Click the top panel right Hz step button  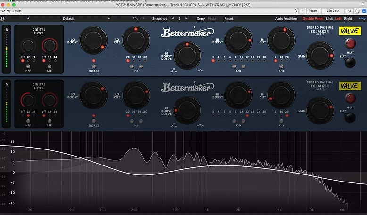[x=141, y=66]
